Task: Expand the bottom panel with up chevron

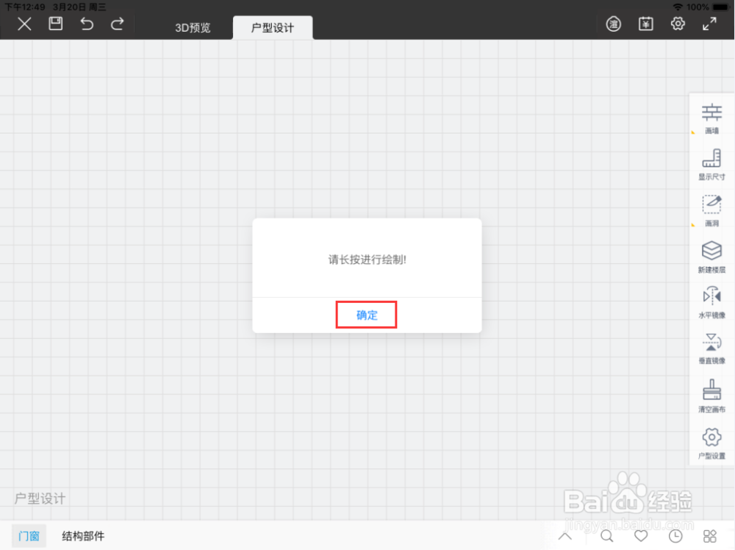Action: tap(565, 536)
